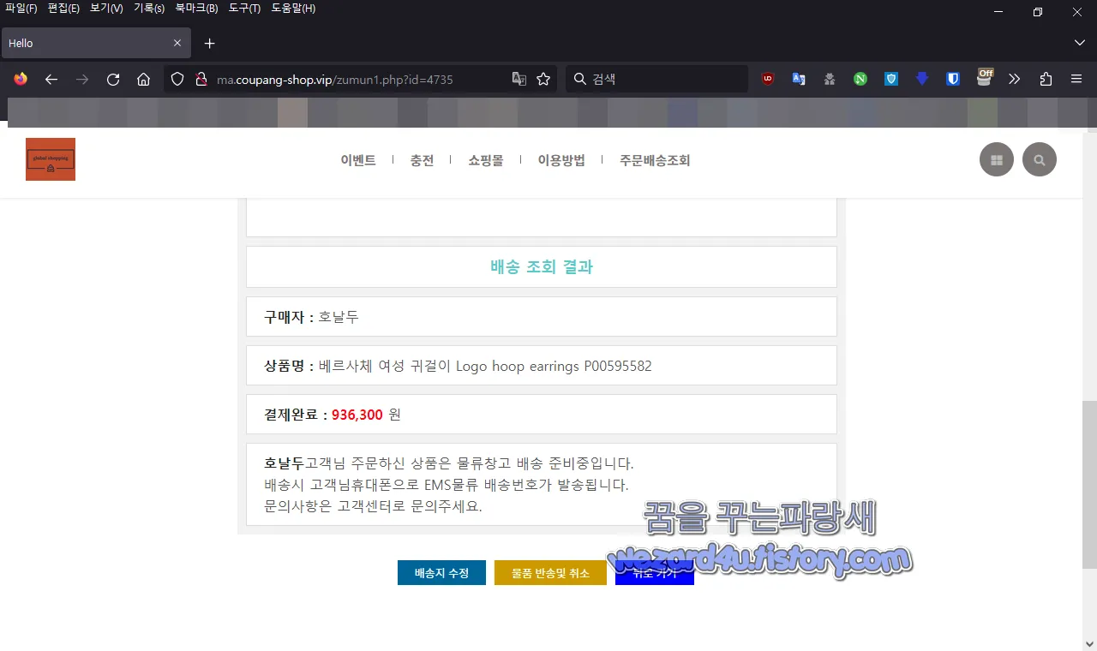This screenshot has height=651, width=1097.
Task: Open the extension showing Off badge
Action: pyautogui.click(x=985, y=78)
